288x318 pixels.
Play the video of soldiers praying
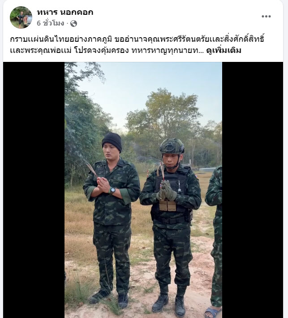click(x=143, y=190)
